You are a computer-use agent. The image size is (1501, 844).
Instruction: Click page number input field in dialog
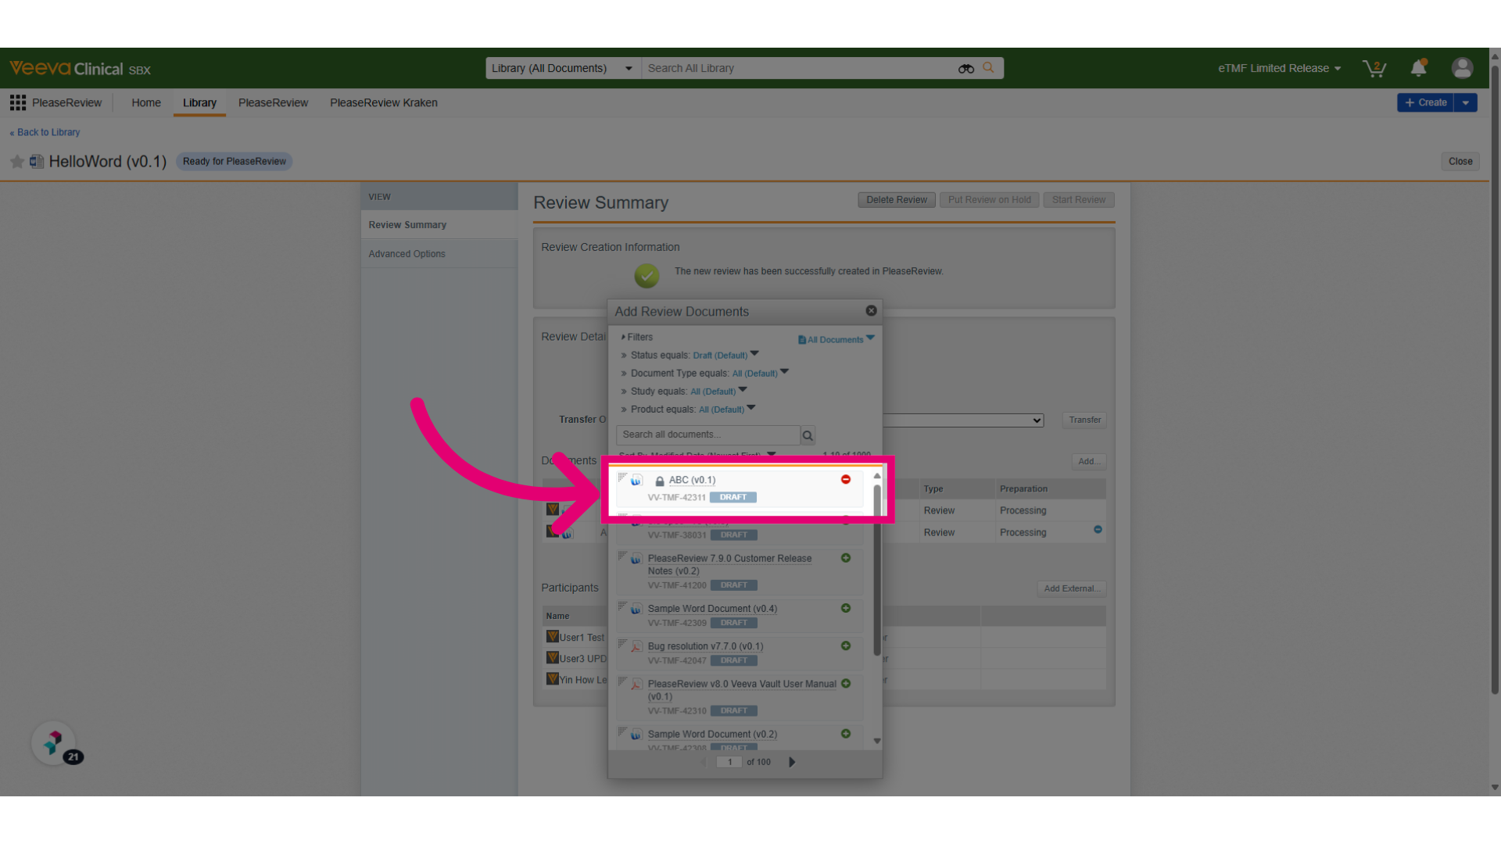(729, 762)
